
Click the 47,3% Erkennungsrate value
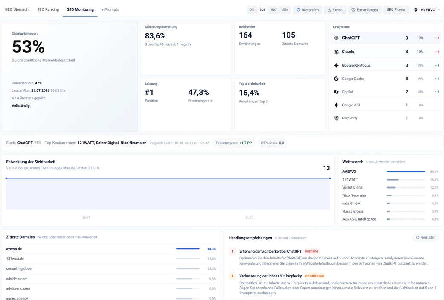coord(198,92)
